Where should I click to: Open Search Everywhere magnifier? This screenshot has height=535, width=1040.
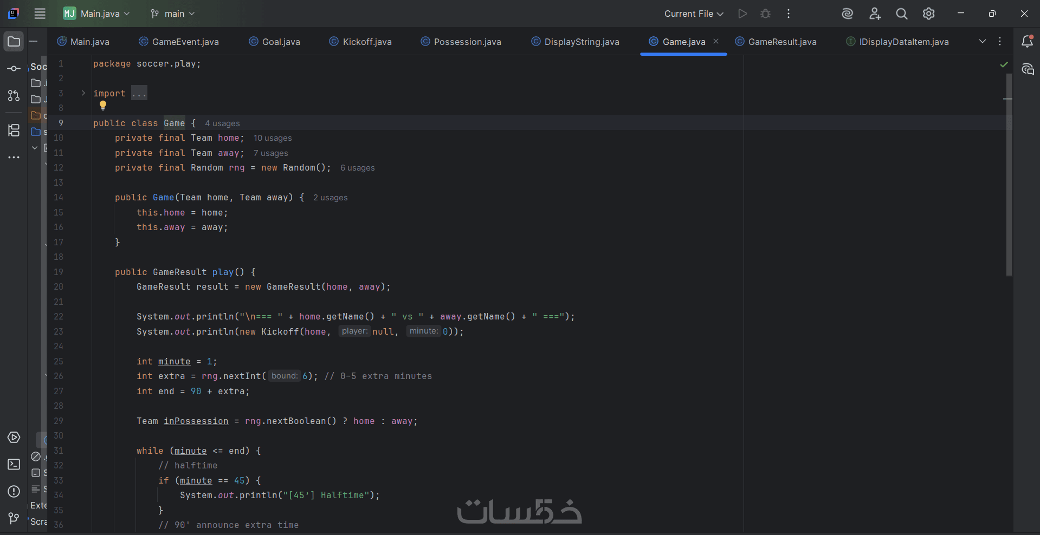tap(902, 14)
